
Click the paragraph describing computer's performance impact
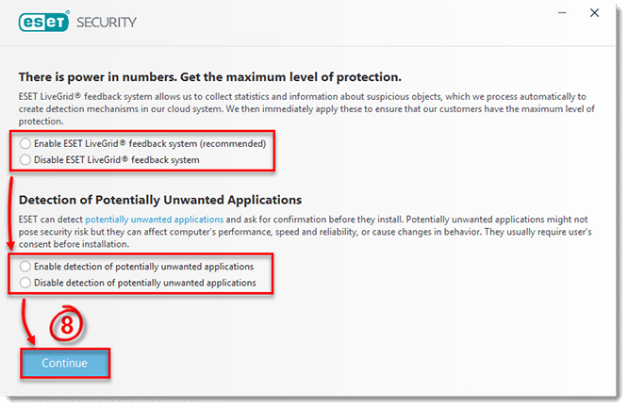click(x=306, y=232)
